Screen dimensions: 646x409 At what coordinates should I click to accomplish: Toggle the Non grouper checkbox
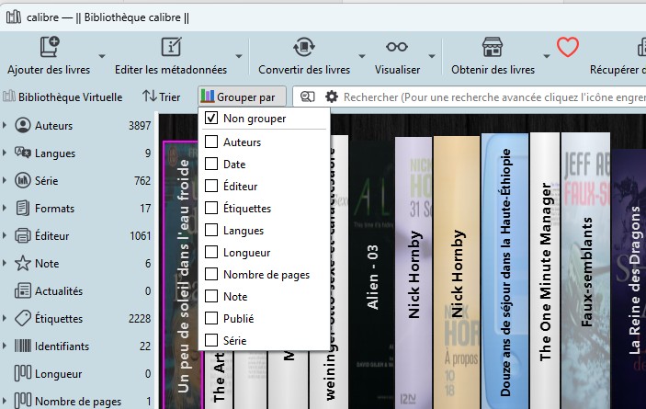point(211,119)
